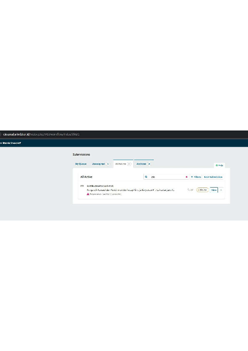This screenshot has height=351, width=248.
Task: Open the Filters panel
Action: [x=196, y=177]
